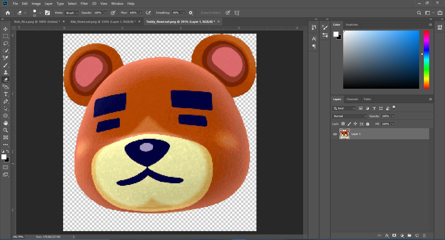Click the rainbow hue slider strip
This screenshot has width=445, height=240.
426,60
